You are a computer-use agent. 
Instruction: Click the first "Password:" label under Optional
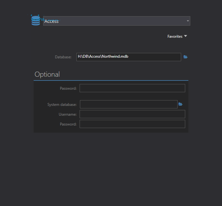tap(68, 88)
